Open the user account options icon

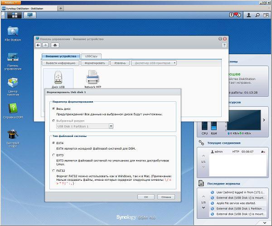click(x=248, y=15)
